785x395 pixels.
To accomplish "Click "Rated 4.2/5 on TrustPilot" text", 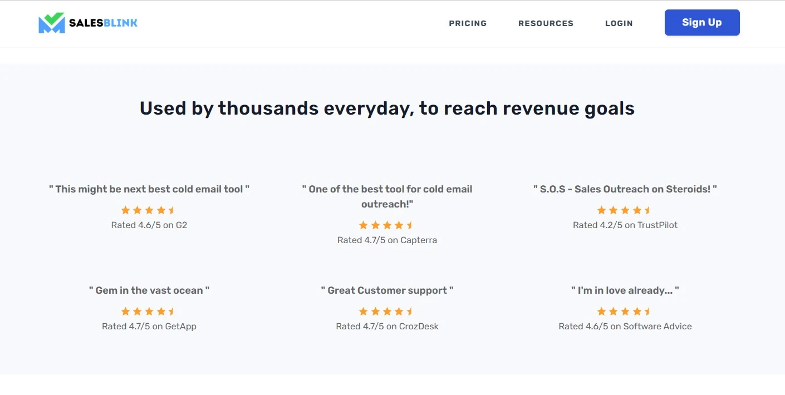I will click(625, 225).
